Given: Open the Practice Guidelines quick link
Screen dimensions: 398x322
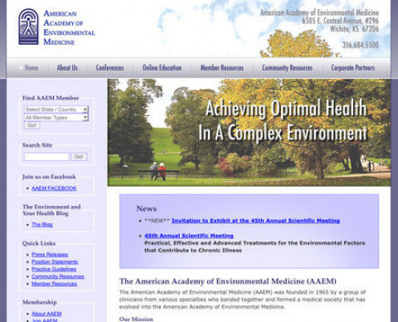Looking at the screenshot, I should [54, 269].
